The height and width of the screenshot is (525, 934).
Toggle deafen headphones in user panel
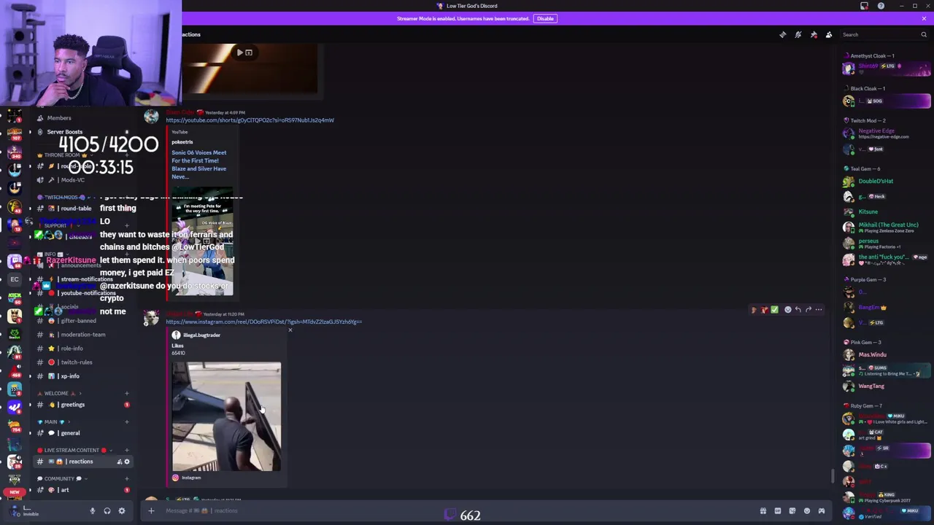[107, 511]
